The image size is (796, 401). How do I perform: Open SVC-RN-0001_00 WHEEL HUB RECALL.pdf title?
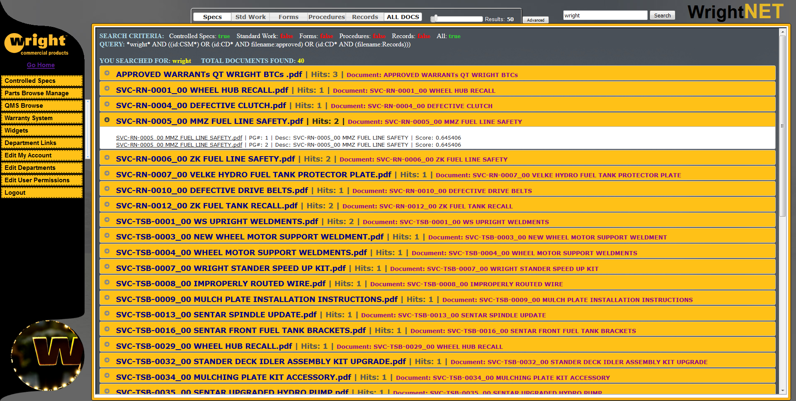pyautogui.click(x=202, y=90)
